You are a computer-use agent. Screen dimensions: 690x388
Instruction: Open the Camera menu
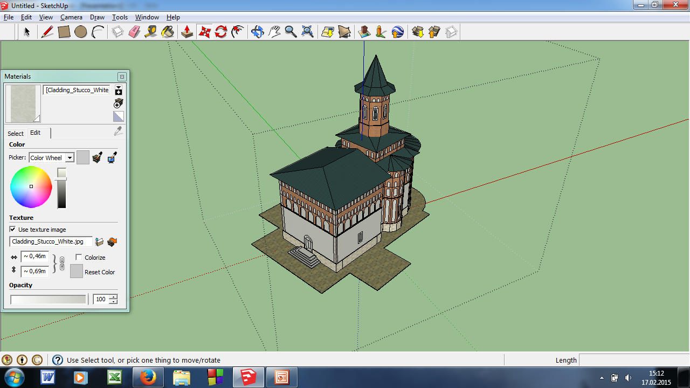point(71,17)
